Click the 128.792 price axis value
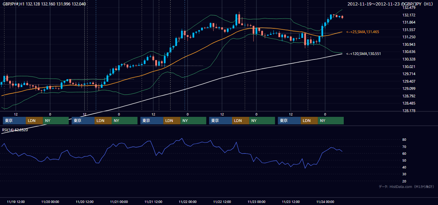This screenshot has width=438, height=205. click(409, 96)
